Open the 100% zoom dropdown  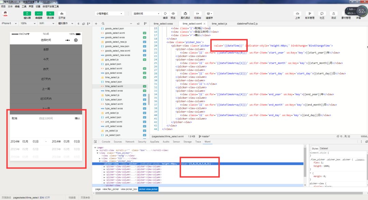[28, 24]
